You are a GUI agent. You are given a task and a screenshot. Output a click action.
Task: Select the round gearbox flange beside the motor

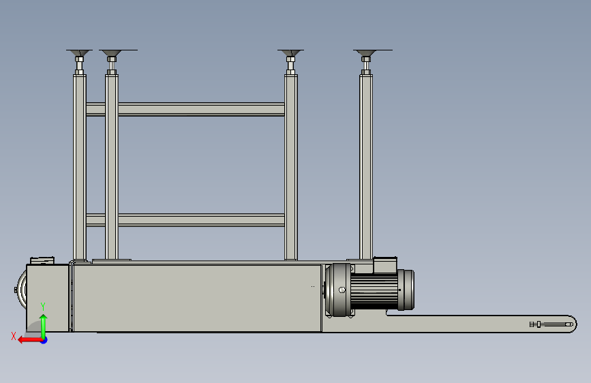[x=338, y=290]
